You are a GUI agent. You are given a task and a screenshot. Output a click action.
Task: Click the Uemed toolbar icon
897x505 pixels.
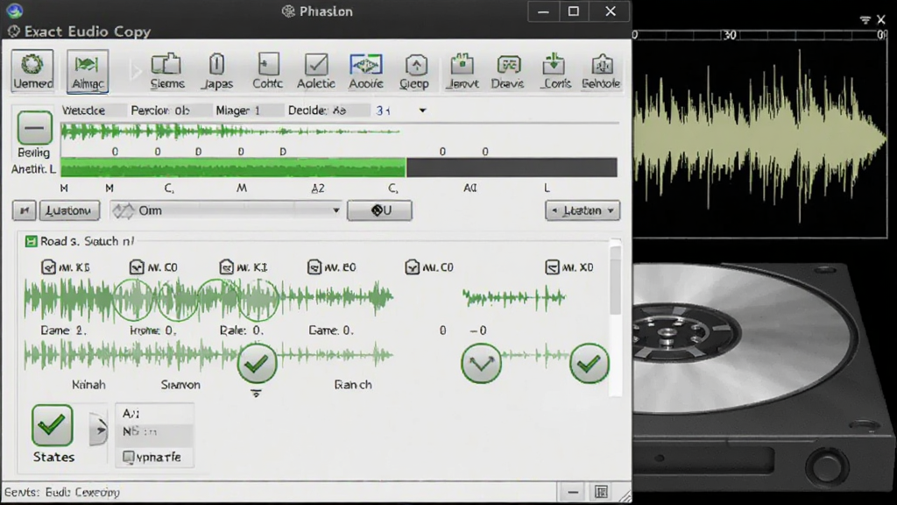click(x=32, y=70)
